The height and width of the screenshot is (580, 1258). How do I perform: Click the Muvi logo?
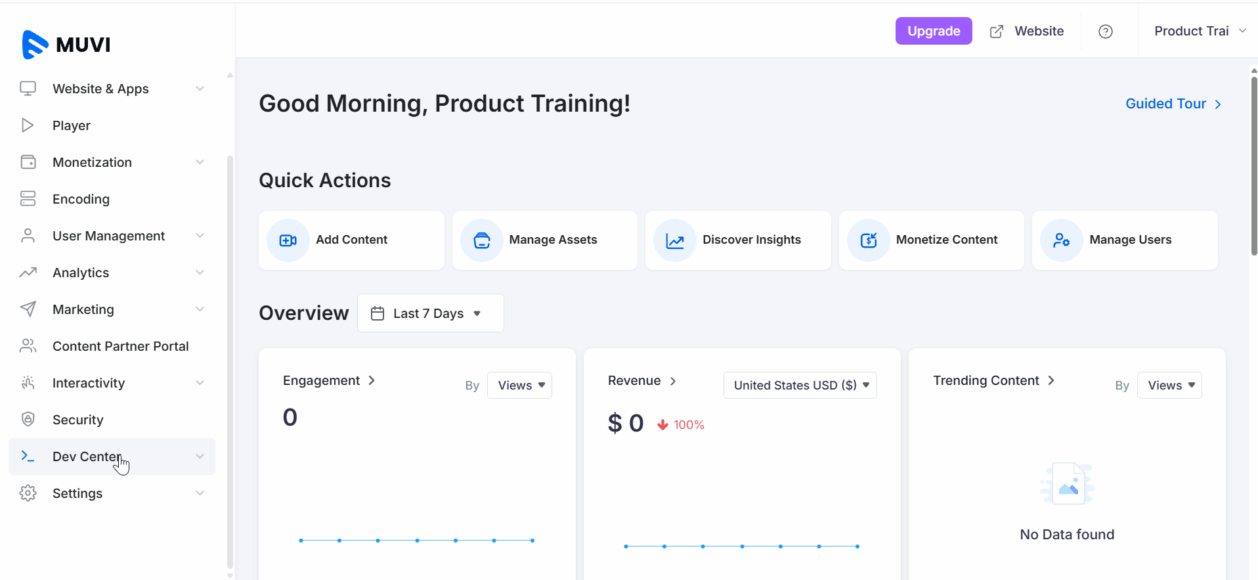point(66,45)
